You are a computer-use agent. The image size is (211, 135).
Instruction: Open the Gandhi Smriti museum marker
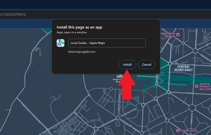coord(178,131)
